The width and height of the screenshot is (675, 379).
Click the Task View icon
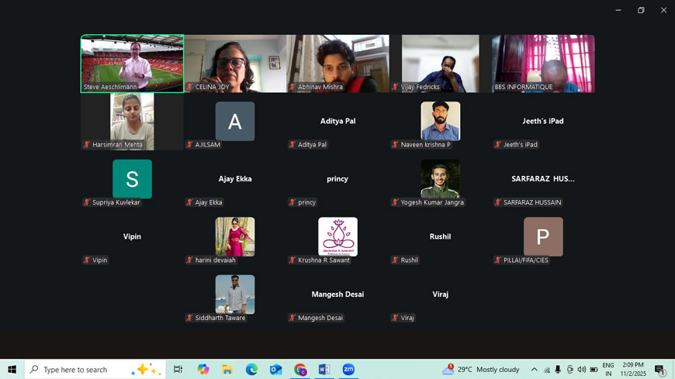tap(178, 370)
